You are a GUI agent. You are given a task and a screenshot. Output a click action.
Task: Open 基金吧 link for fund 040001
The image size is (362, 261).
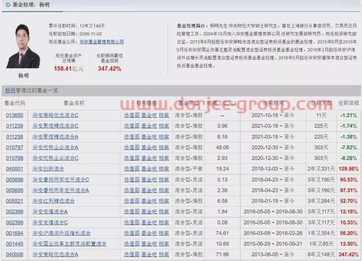click(x=149, y=169)
